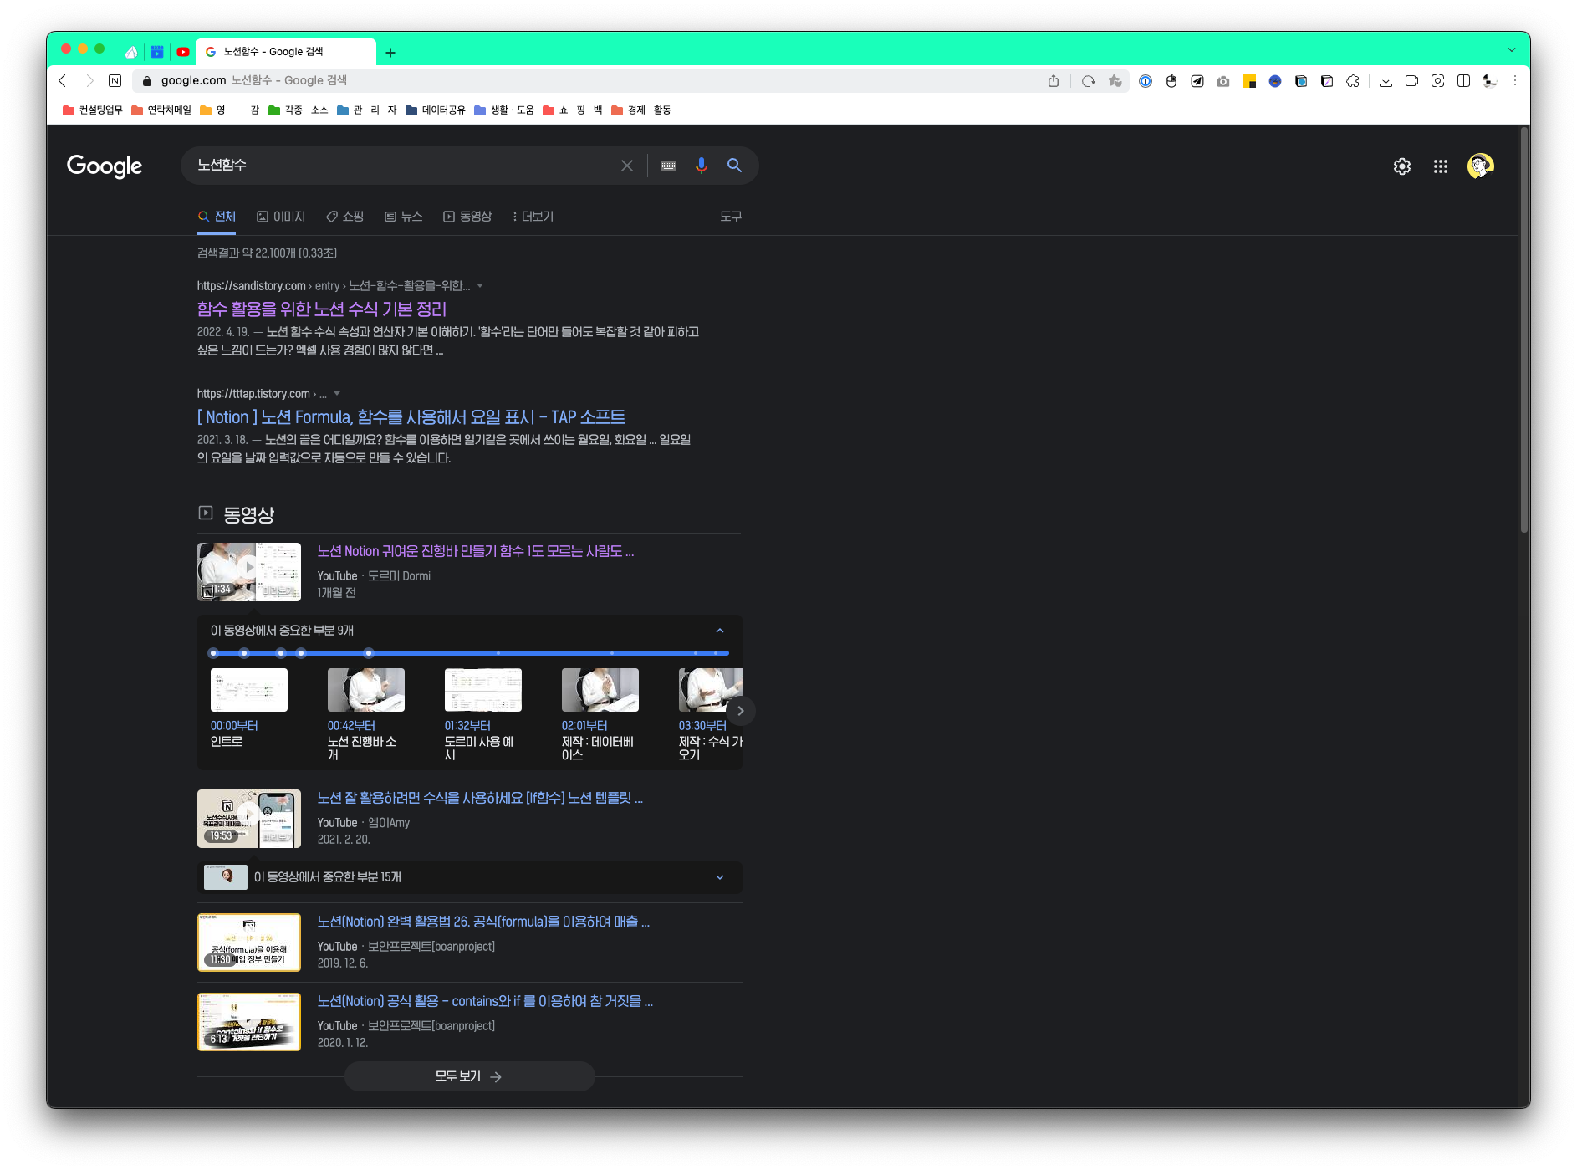Open the puzzle piece extensions menu
The height and width of the screenshot is (1170, 1577).
[1353, 81]
